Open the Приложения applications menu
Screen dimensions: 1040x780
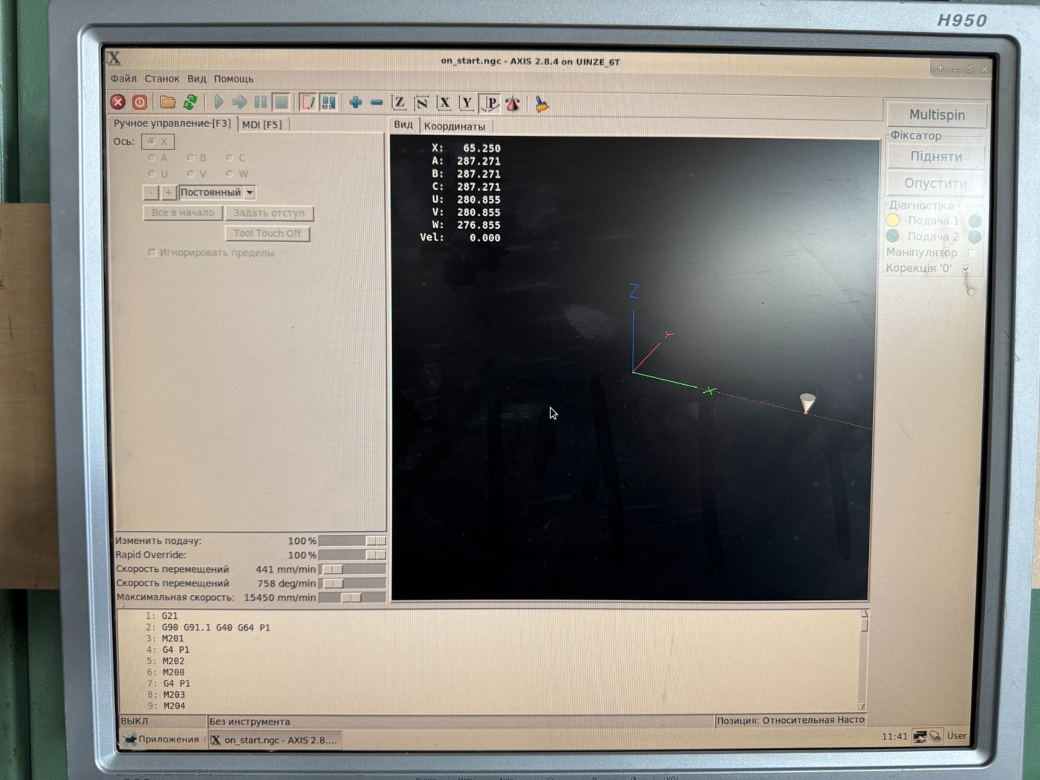click(162, 739)
